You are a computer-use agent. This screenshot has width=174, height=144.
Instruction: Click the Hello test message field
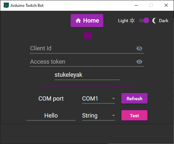[51, 116]
